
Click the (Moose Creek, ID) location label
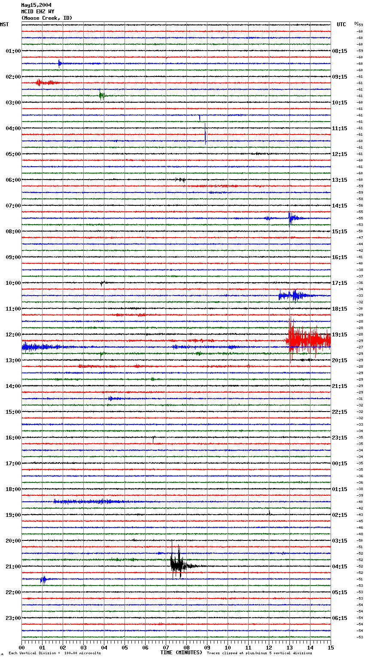tap(47, 18)
